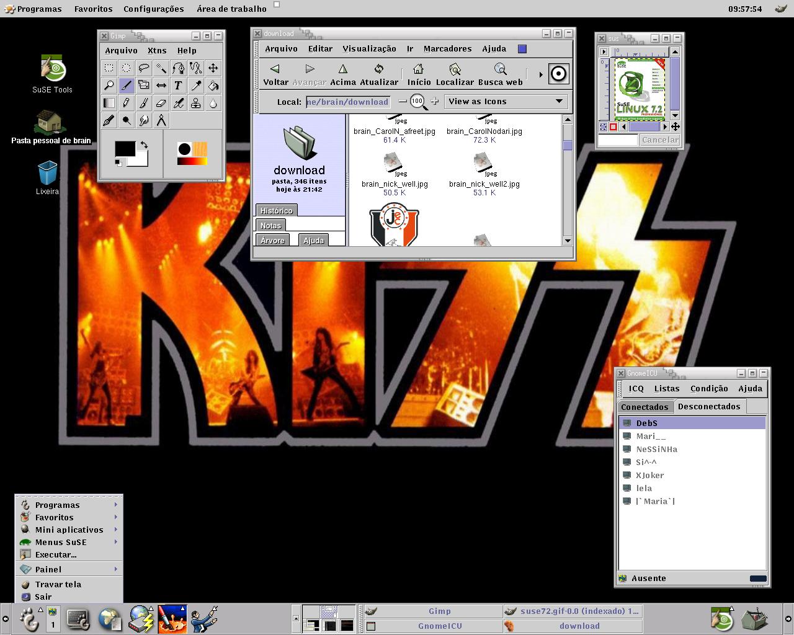
Task: Open the active gradient selector in Gimp
Action: (192, 161)
